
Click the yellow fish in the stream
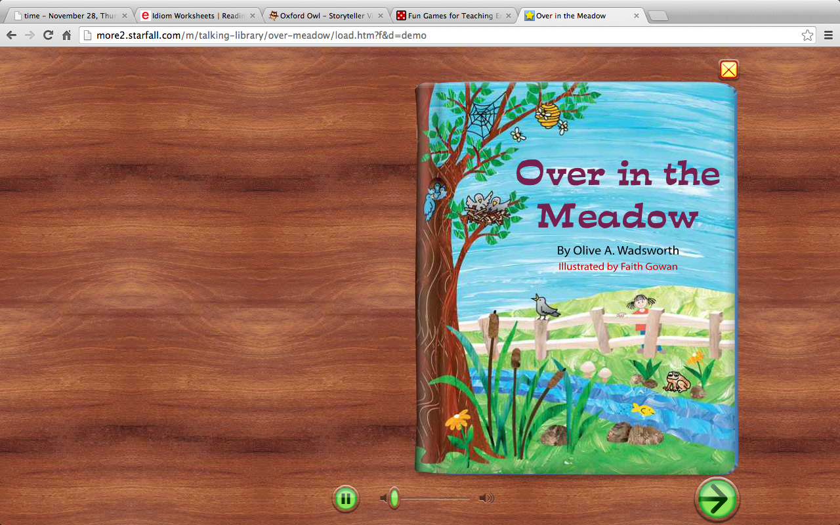643,409
